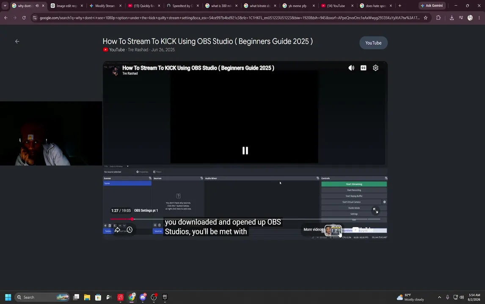Open File Explorer from the taskbar
The image size is (485, 304).
tap(87, 297)
